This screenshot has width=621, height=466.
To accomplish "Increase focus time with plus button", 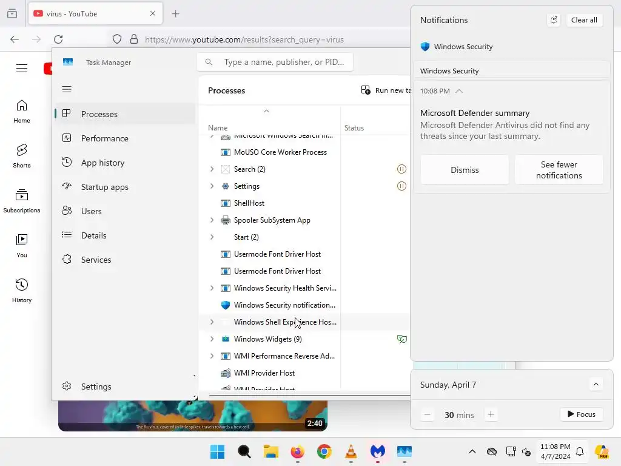I will [491, 414].
